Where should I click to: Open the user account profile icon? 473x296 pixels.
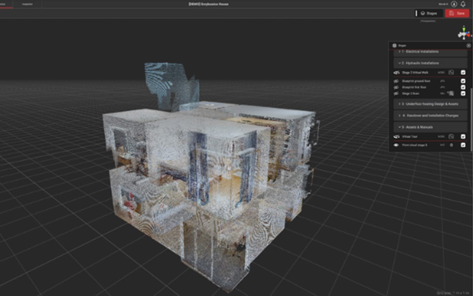[x=454, y=4]
